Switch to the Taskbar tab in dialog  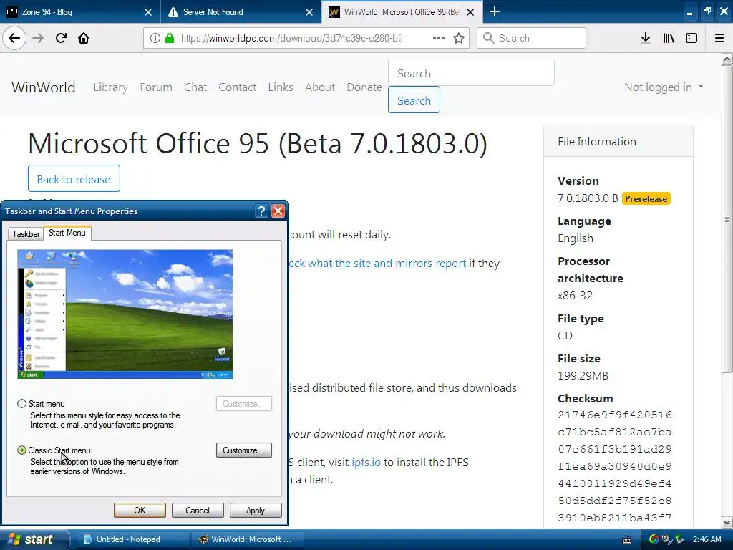[x=26, y=234]
